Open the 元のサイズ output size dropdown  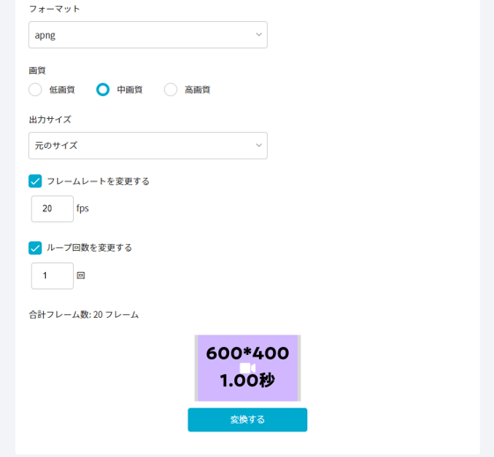tap(148, 145)
